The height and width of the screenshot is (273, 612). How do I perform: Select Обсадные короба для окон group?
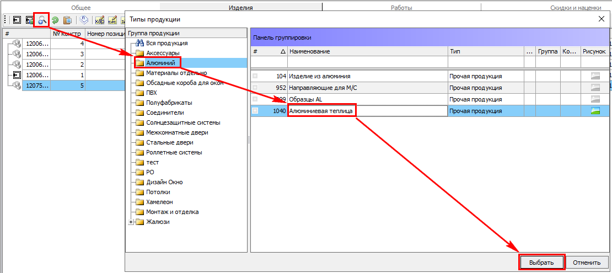pos(185,83)
